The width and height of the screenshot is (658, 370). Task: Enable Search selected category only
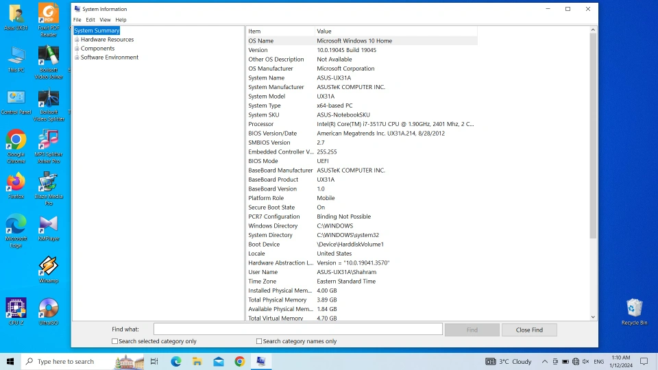pos(114,341)
